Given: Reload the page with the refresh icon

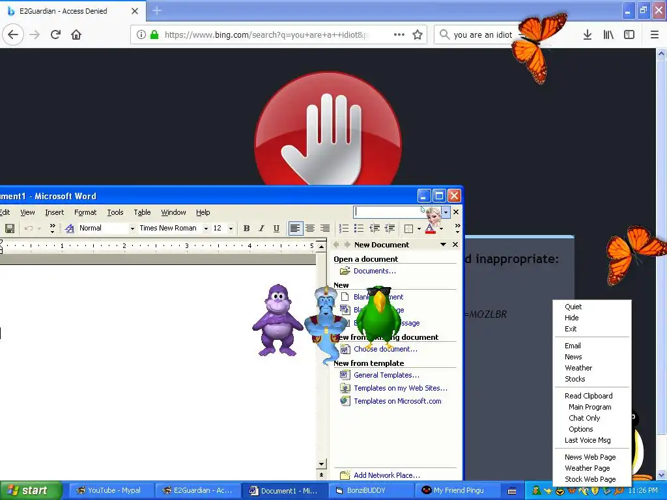Looking at the screenshot, I should click(x=56, y=35).
